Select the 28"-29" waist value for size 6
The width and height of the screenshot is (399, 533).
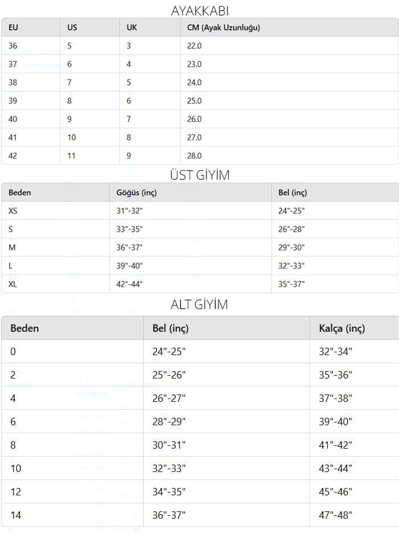169,421
